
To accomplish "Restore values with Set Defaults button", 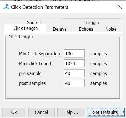I will (x=106, y=112).
